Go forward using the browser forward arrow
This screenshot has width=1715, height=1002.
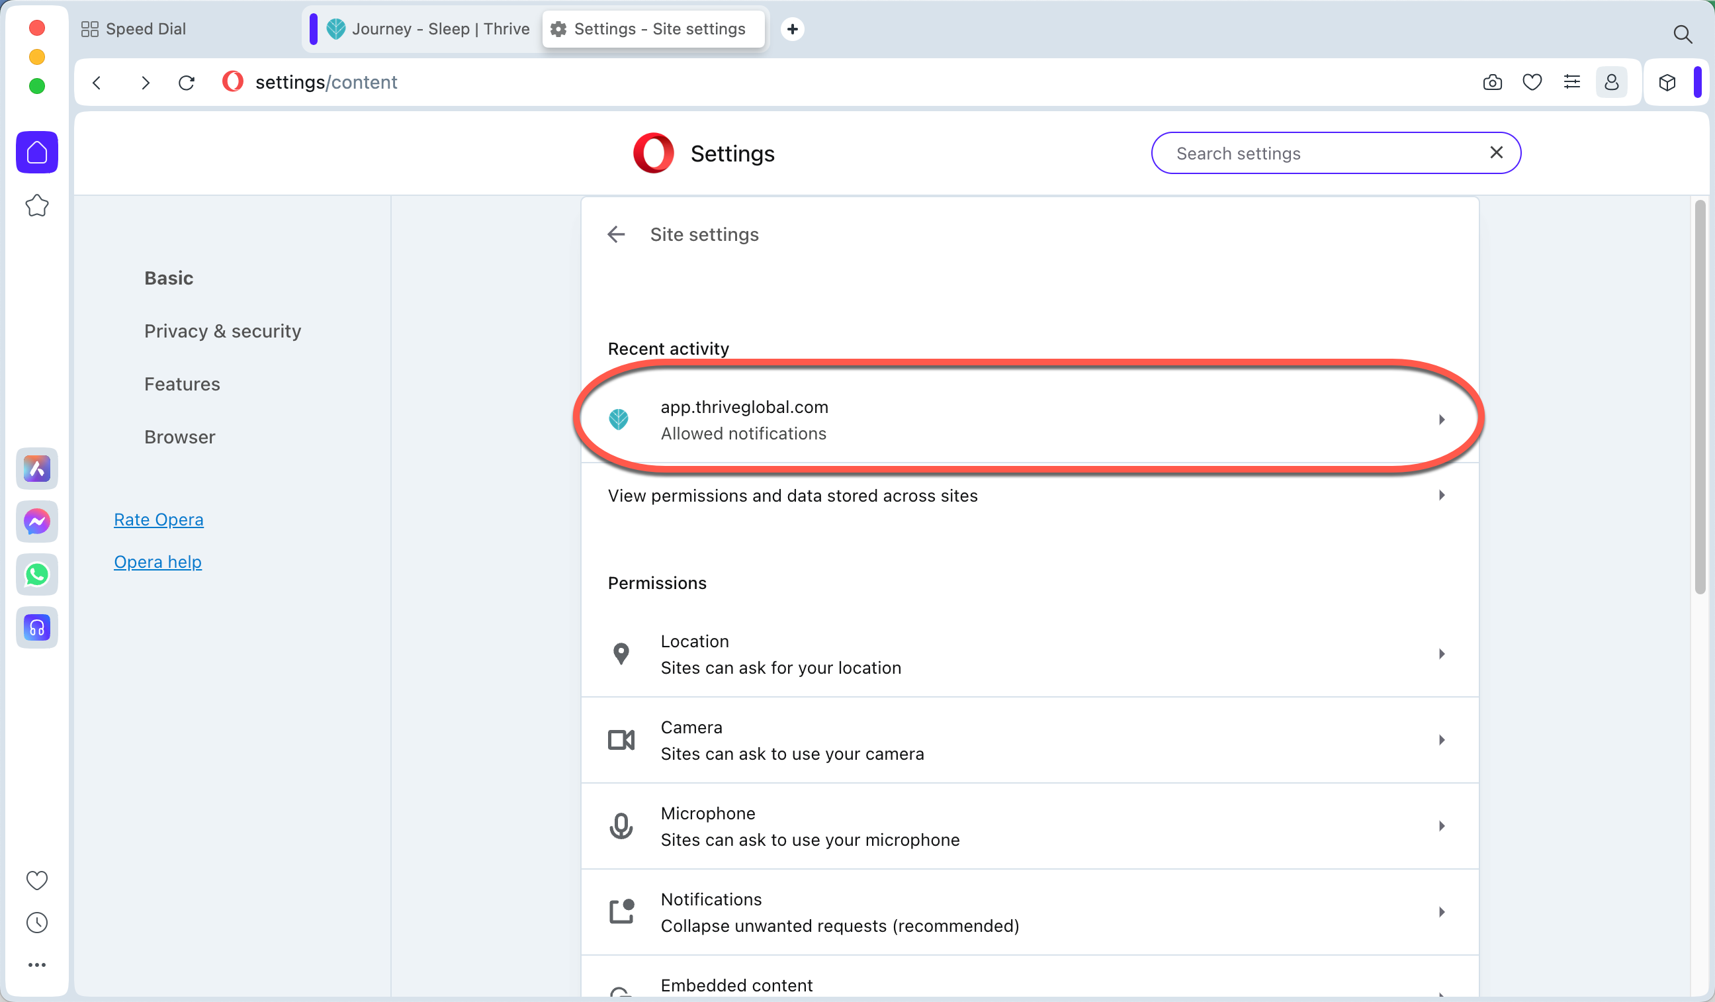pyautogui.click(x=145, y=82)
